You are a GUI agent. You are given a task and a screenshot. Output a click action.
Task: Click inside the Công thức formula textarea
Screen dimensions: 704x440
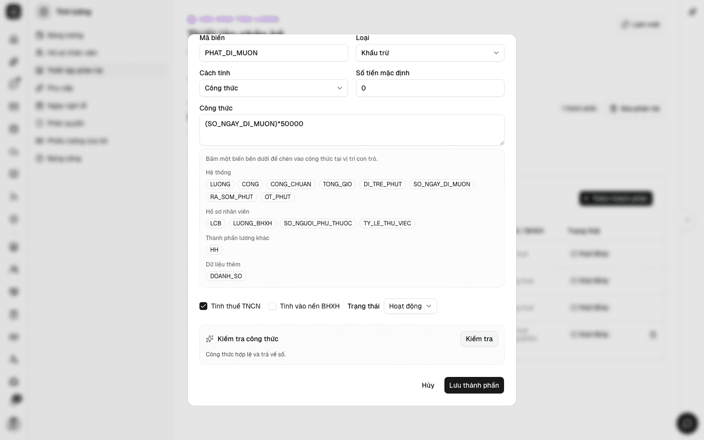coord(352,130)
